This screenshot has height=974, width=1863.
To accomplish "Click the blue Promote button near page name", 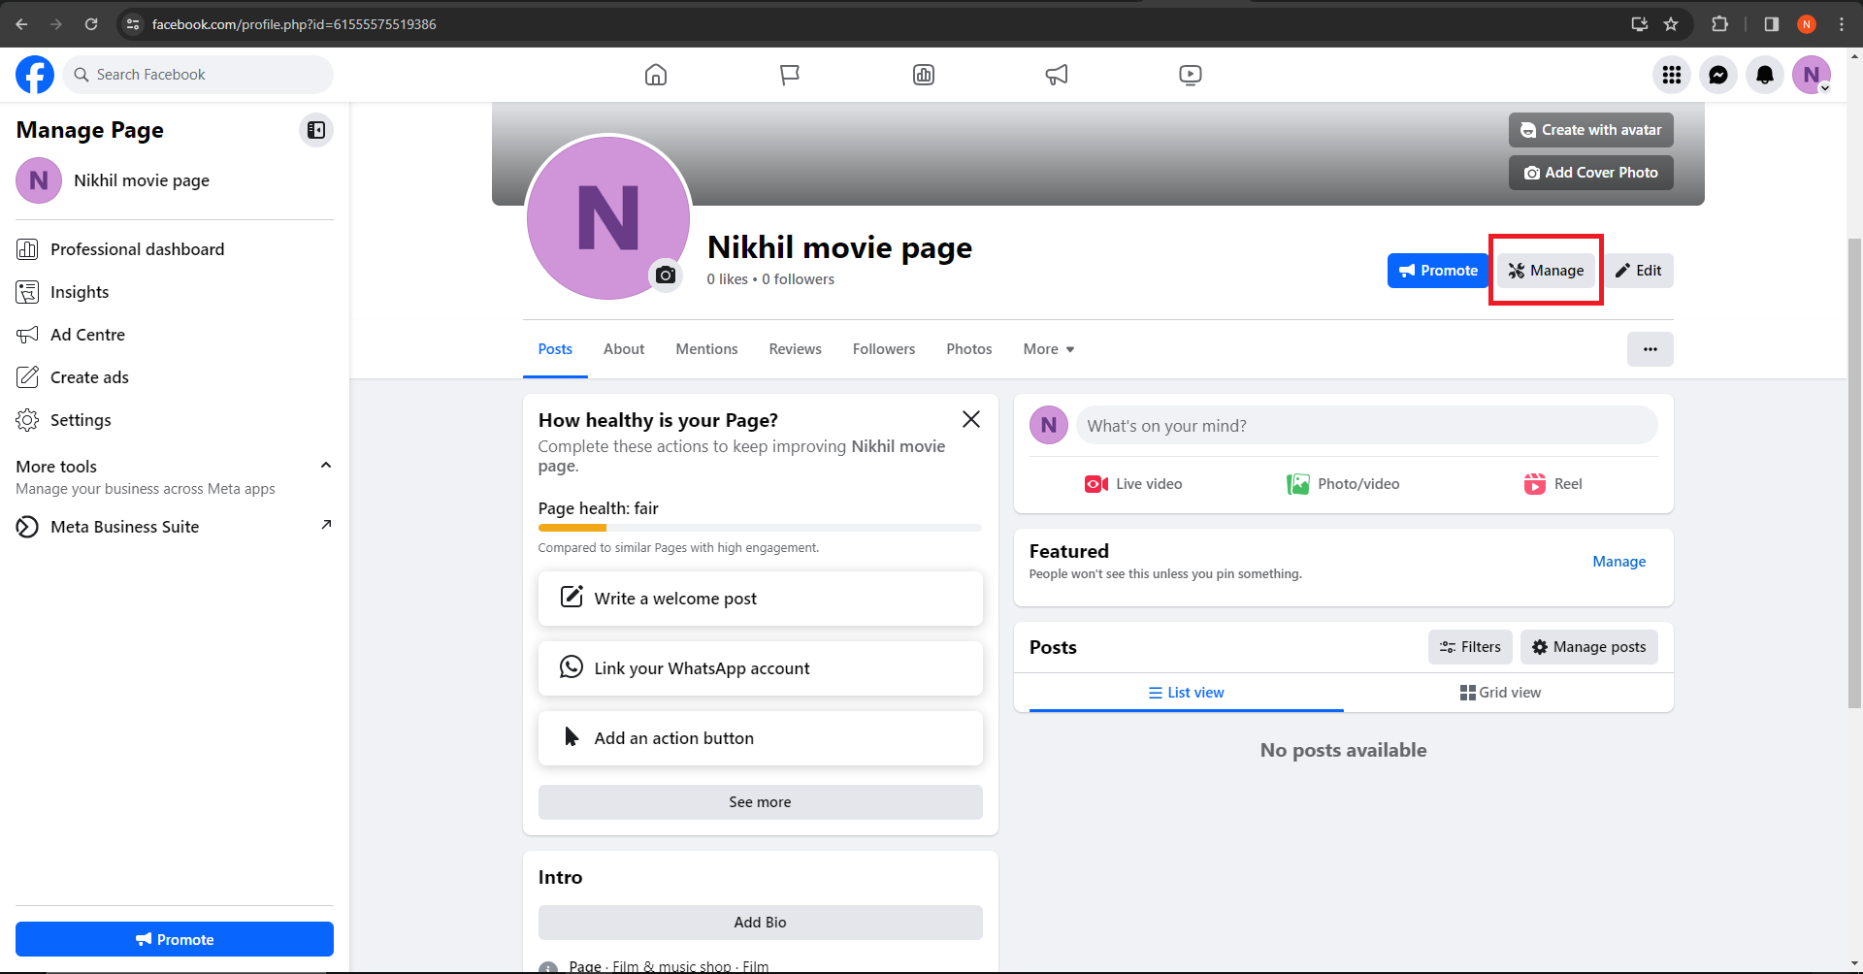I will click(1438, 271).
